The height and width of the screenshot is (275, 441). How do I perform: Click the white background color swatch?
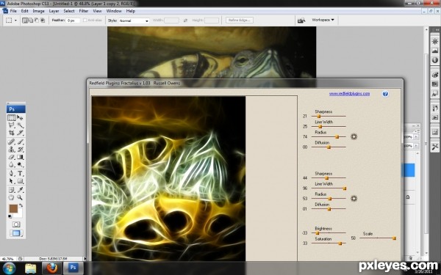(x=19, y=214)
